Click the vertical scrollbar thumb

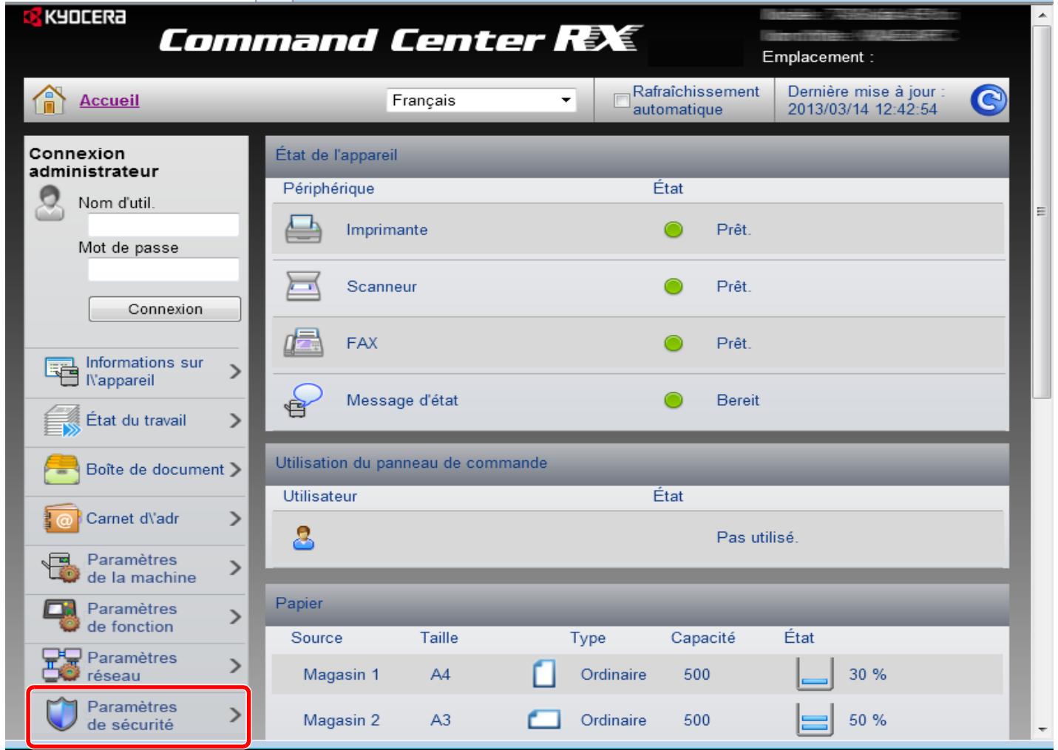point(1042,212)
